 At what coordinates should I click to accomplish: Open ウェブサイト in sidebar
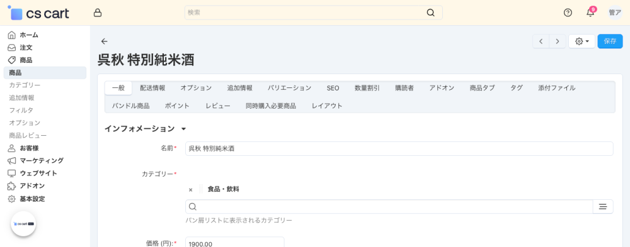[38, 173]
